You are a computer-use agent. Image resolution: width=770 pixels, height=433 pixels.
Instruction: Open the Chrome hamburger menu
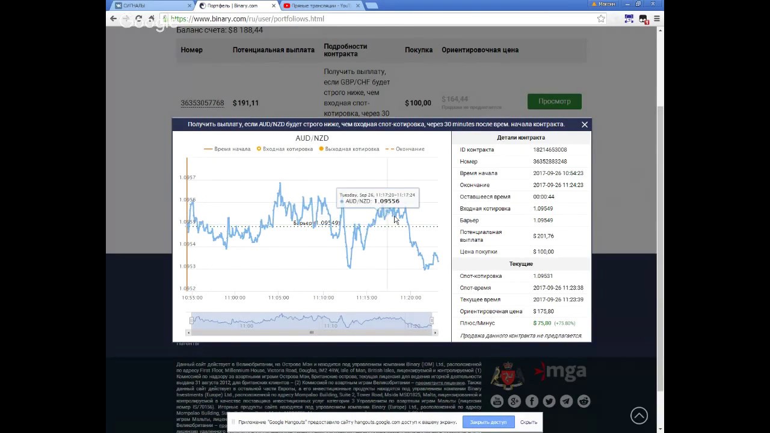[657, 19]
